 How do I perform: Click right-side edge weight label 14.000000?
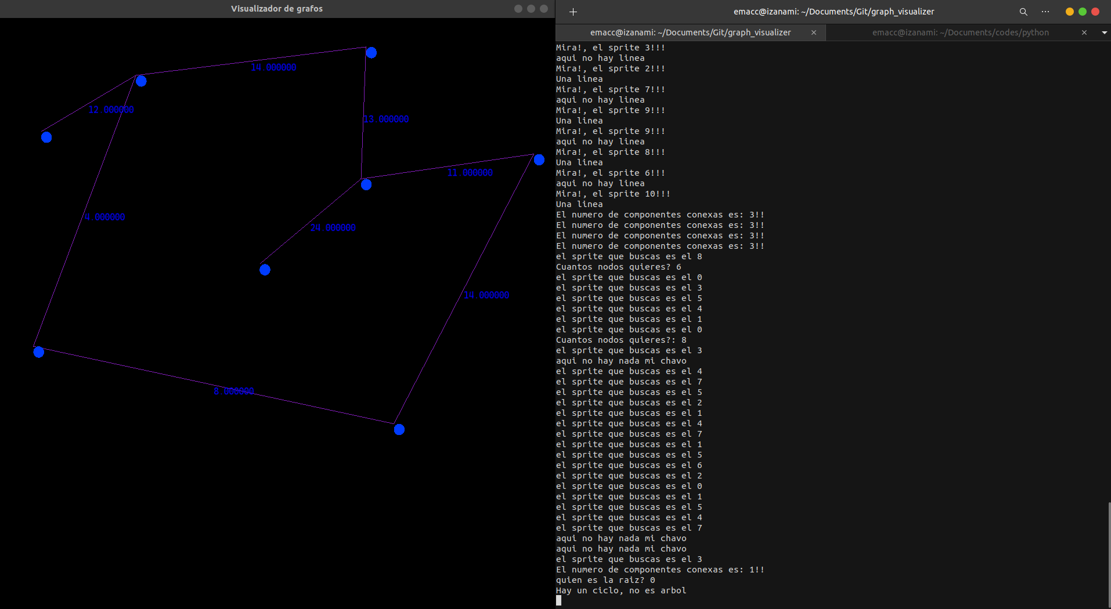coord(486,295)
